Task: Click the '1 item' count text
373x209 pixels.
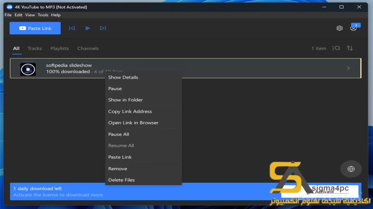Action: (x=319, y=48)
